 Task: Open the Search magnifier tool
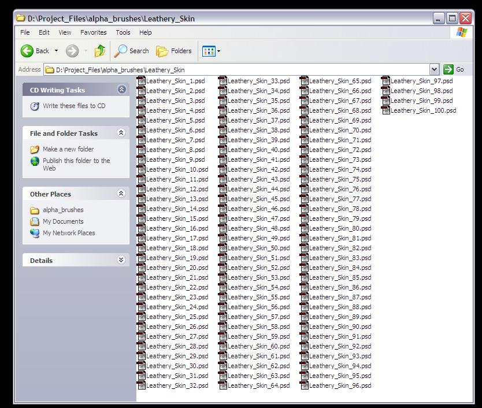tap(121, 51)
